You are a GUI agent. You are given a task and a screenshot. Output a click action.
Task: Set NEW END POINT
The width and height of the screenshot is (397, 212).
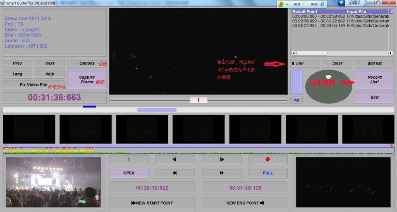tap(245, 203)
